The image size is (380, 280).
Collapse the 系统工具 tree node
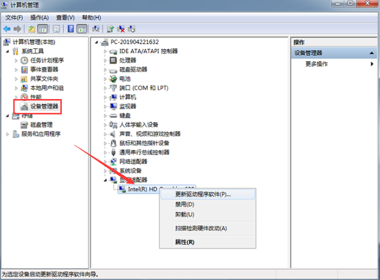(7, 51)
